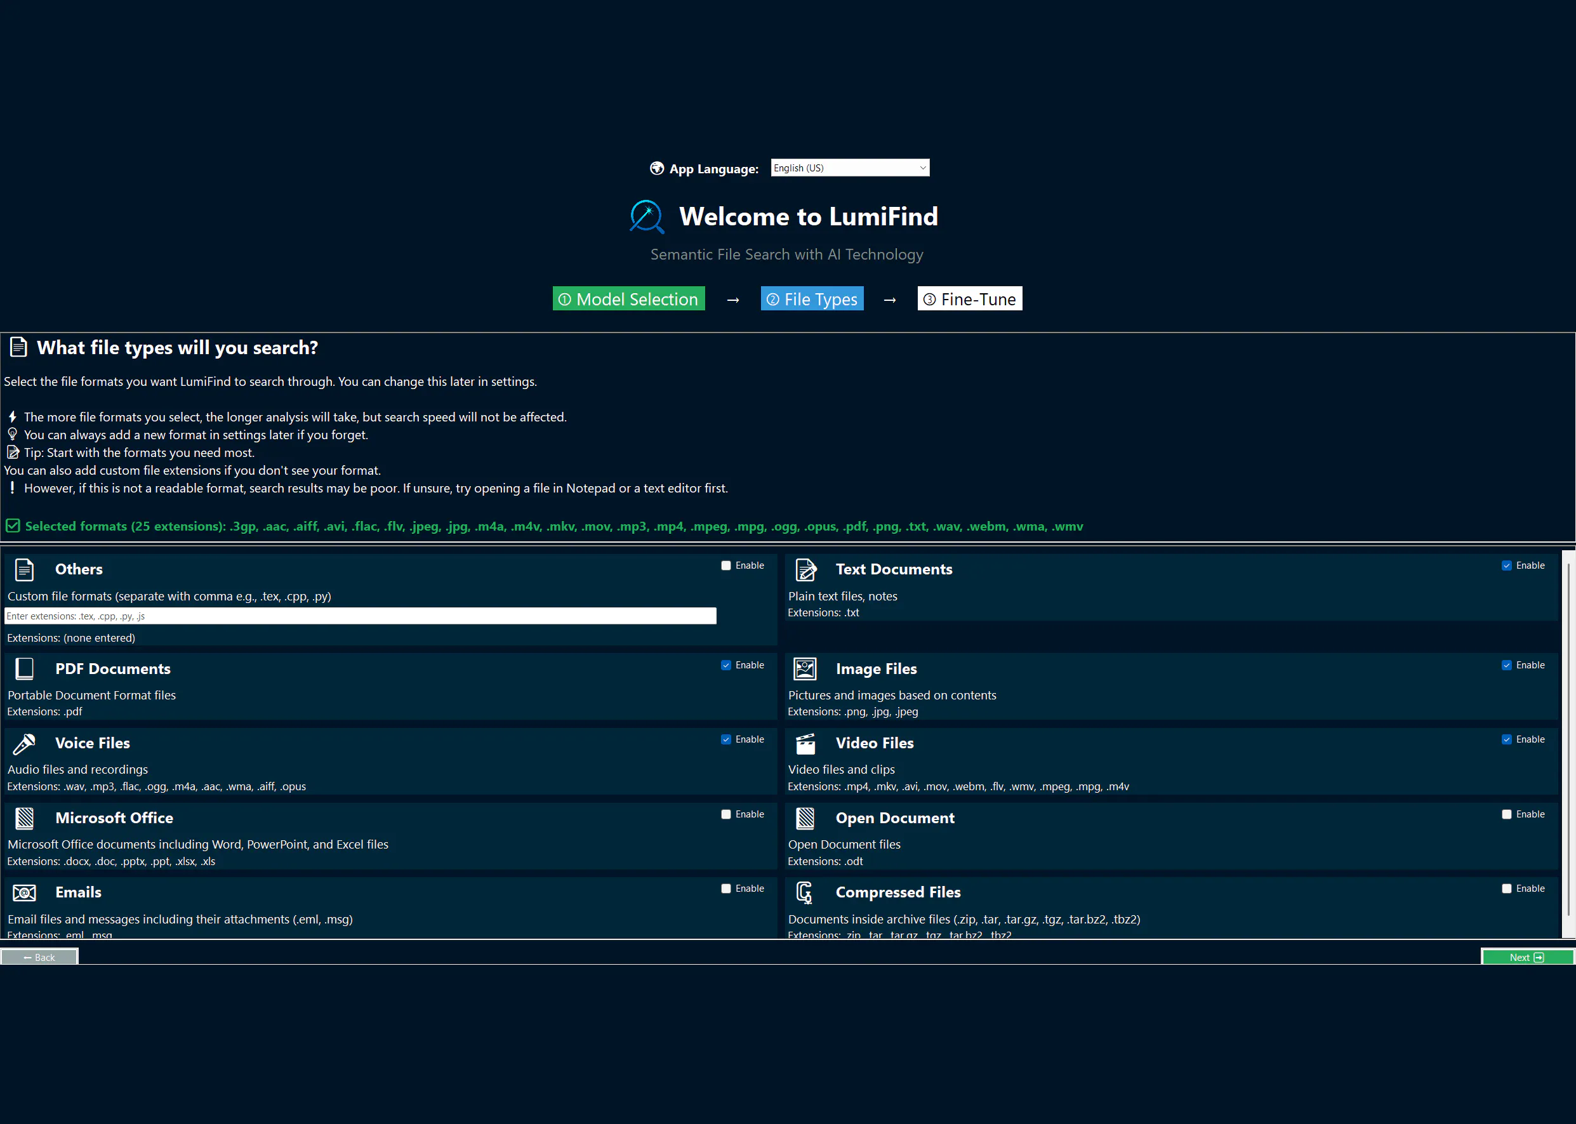Click the Others document icon
Image resolution: width=1576 pixels, height=1124 pixels.
[24, 569]
